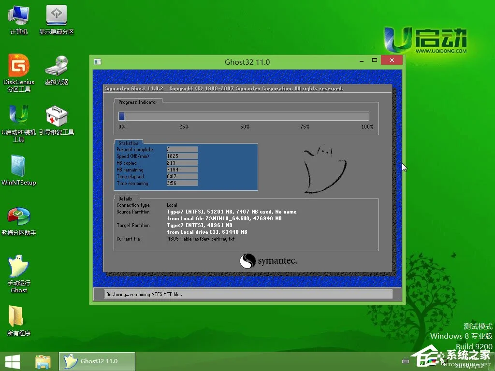Open the 所有程序 folder icon
Viewport: 495px width, 371px height.
point(19,321)
